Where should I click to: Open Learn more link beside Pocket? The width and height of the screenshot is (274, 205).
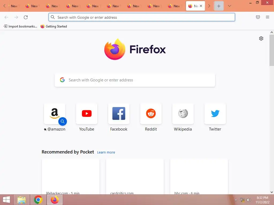point(106,152)
